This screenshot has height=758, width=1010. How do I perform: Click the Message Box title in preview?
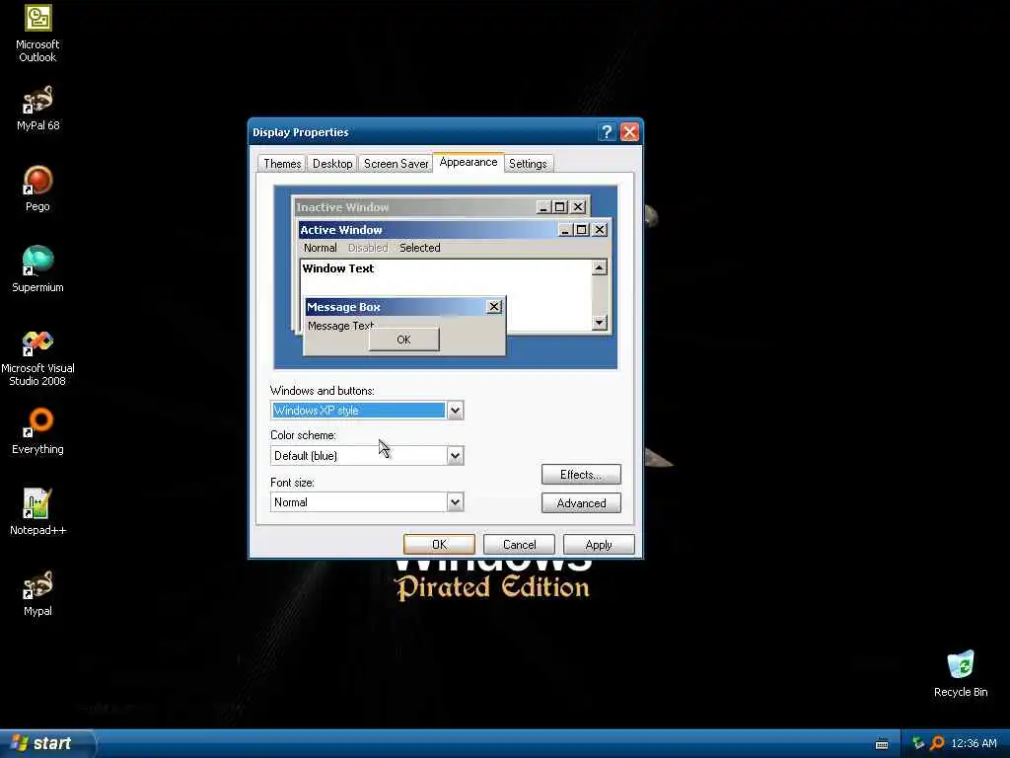[343, 307]
